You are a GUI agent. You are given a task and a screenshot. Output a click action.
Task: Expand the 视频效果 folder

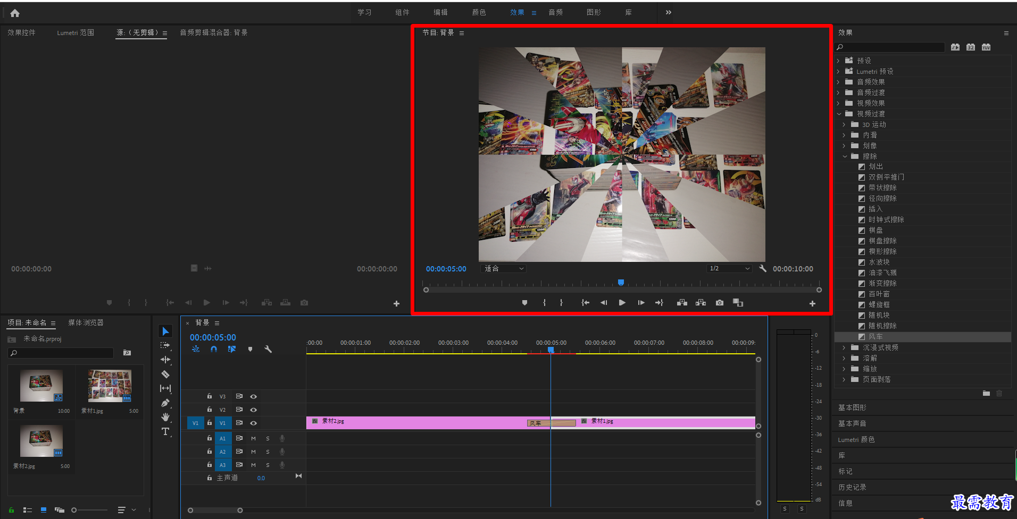pos(839,103)
